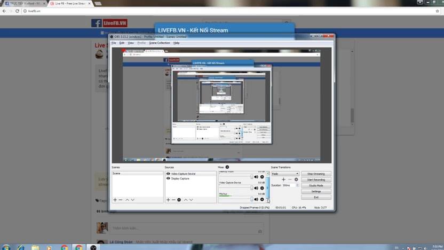Image resolution: width=444 pixels, height=250 pixels.
Task: Open the Windows Start button
Action: click(x=6, y=247)
